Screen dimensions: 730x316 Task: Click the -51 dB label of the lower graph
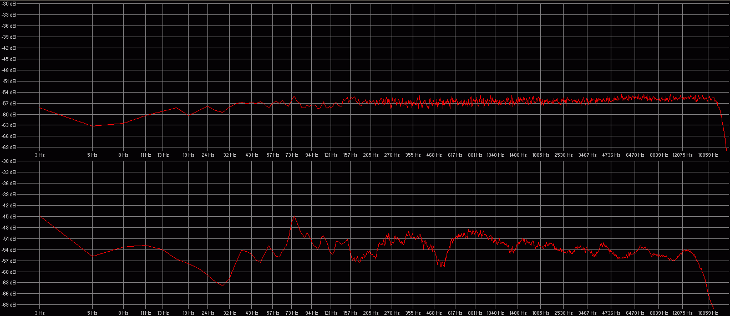tap(9, 239)
